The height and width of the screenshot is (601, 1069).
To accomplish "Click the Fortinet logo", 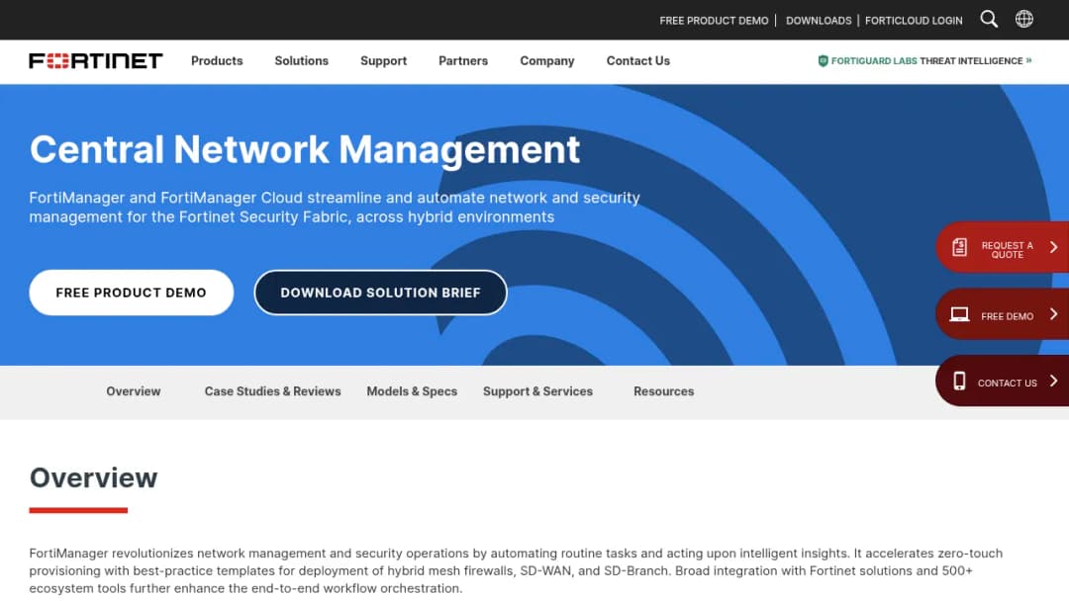I will (x=95, y=60).
